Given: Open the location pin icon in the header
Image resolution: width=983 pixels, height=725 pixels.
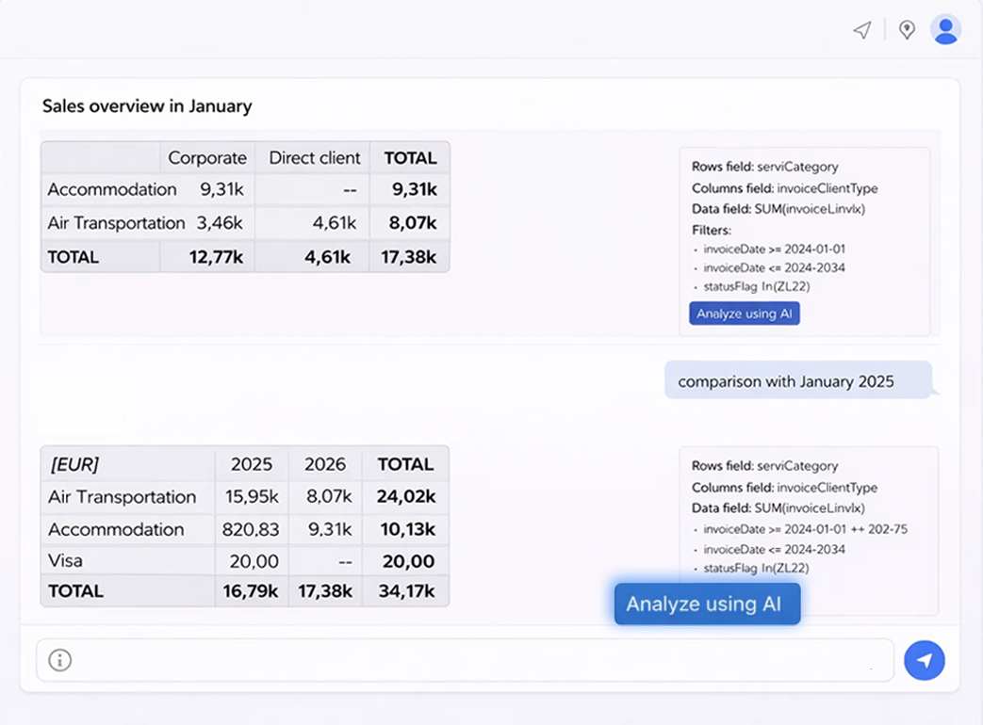Looking at the screenshot, I should [x=907, y=29].
